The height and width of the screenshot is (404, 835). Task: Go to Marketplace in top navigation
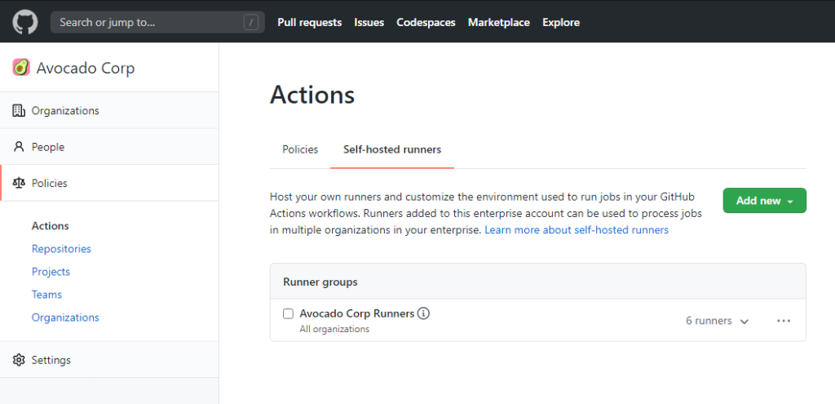(498, 22)
